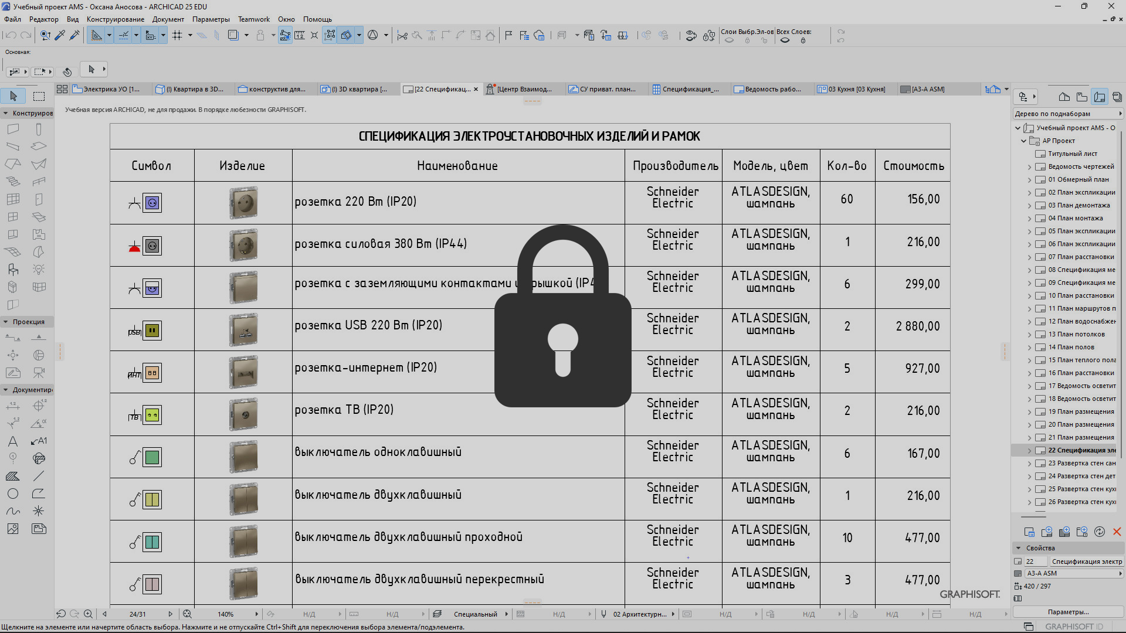The width and height of the screenshot is (1126, 633).
Task: Open the Конструирование menu
Action: click(x=116, y=19)
